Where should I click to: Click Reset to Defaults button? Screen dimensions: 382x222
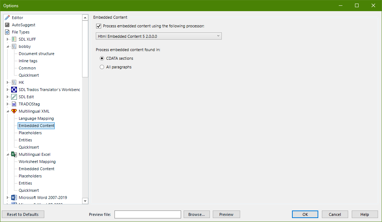[x=23, y=214]
